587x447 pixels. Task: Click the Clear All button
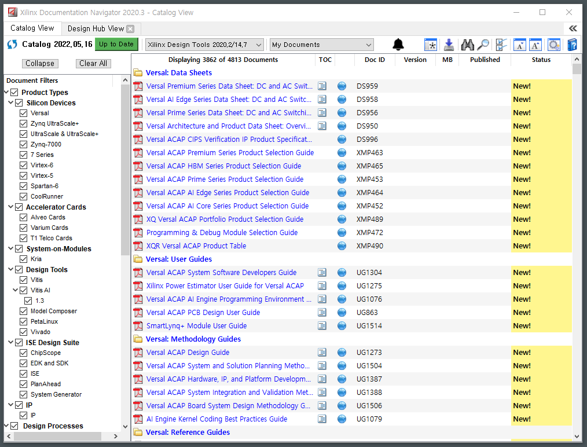93,63
